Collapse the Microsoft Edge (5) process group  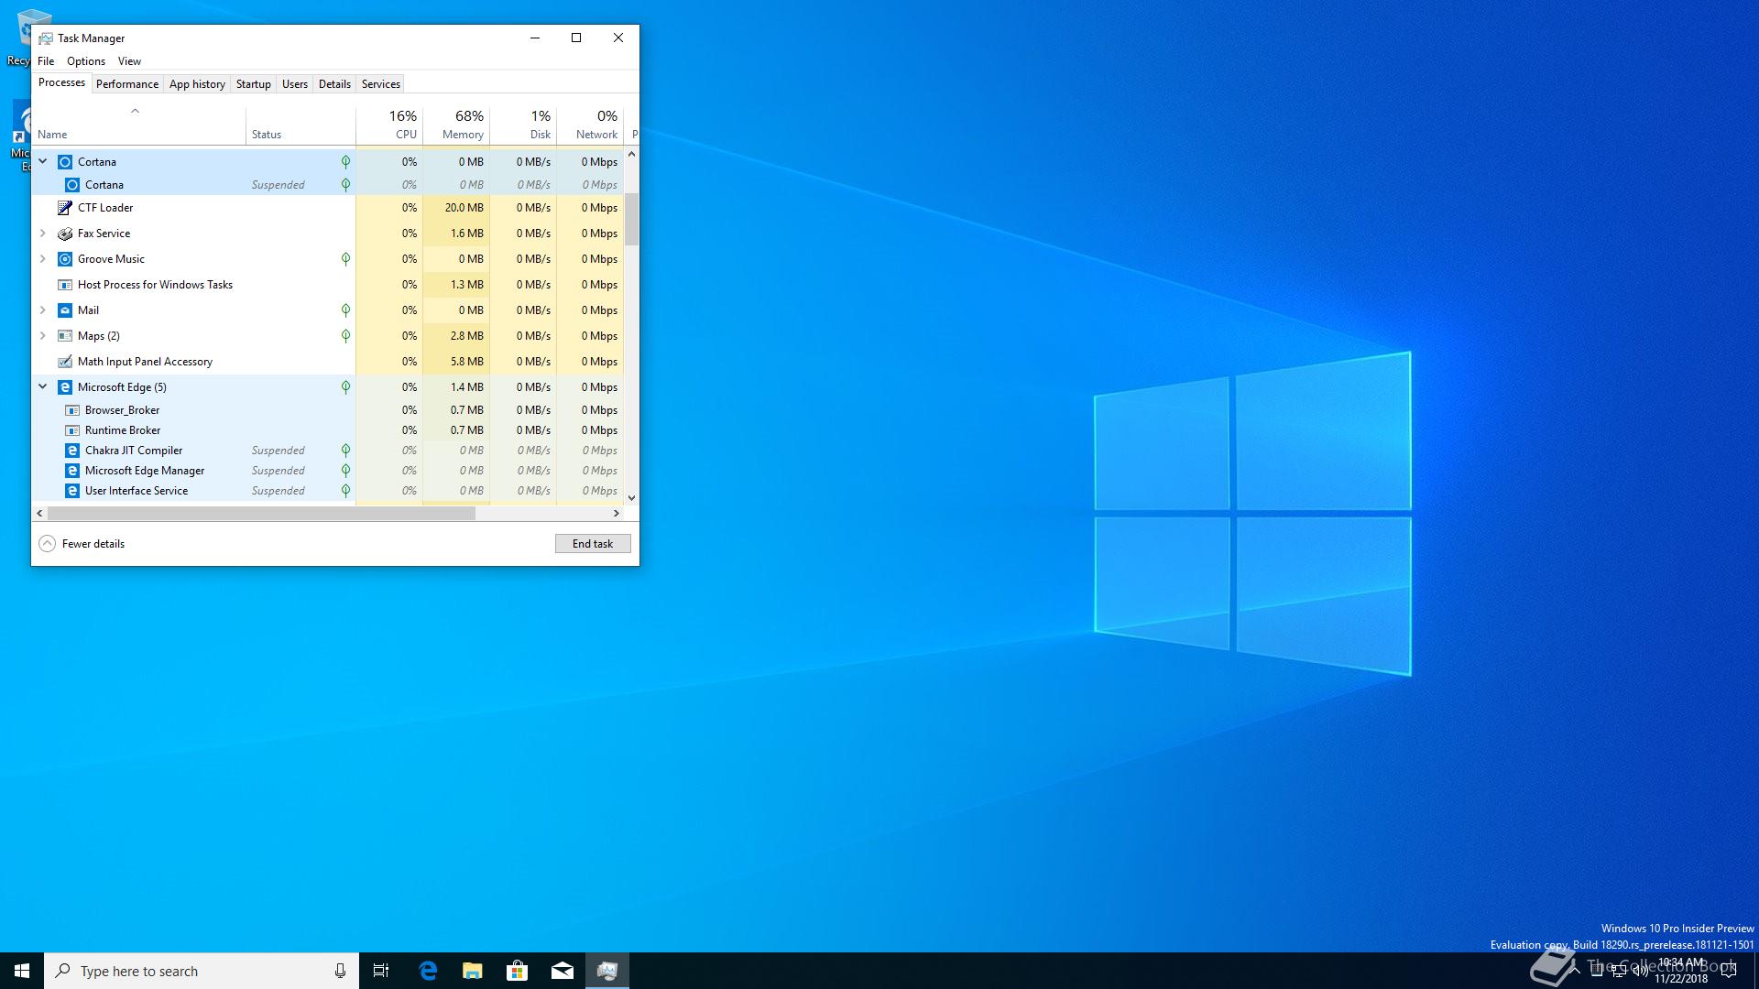coord(42,386)
